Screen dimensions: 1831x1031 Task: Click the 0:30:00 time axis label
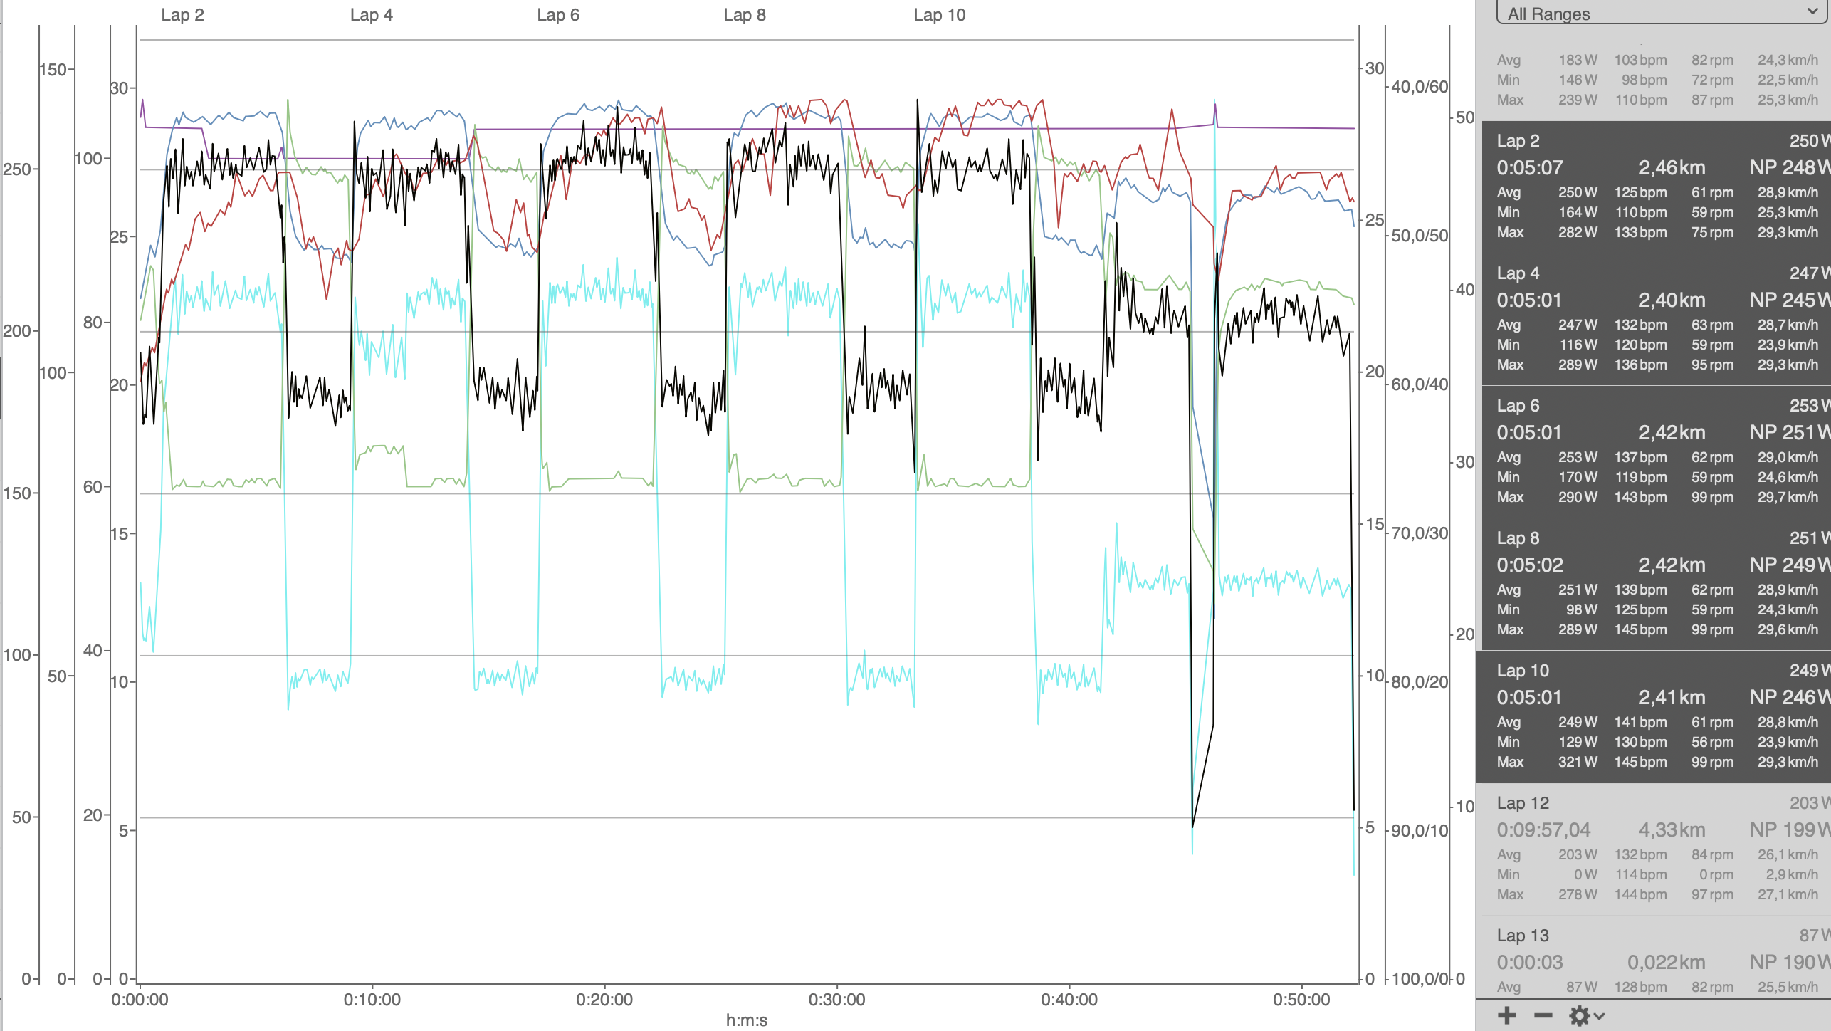(x=836, y=1000)
